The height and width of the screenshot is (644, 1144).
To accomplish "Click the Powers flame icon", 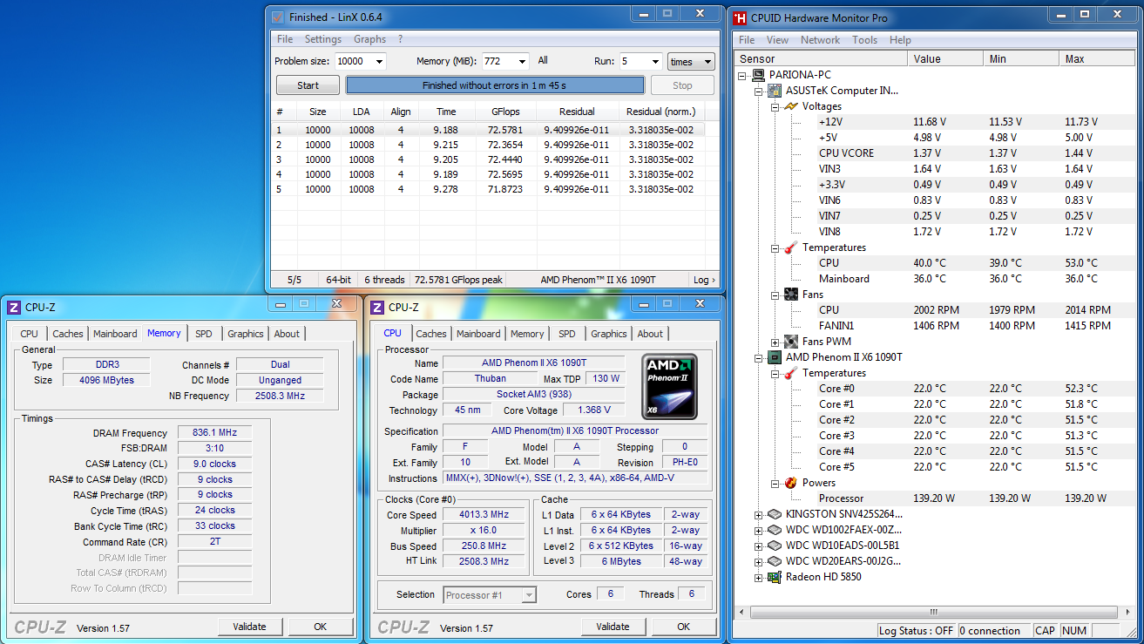I will coord(790,483).
